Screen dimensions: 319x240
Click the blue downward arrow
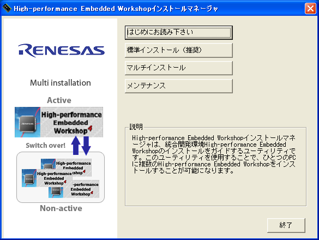(x=86, y=146)
